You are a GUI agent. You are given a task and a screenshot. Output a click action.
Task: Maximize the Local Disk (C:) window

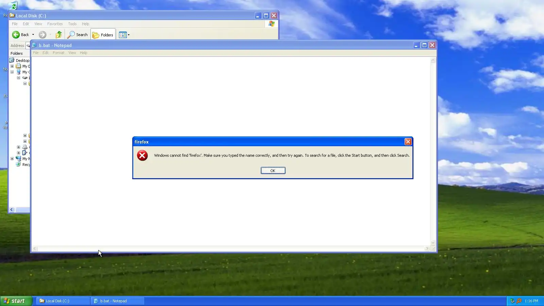click(x=266, y=16)
